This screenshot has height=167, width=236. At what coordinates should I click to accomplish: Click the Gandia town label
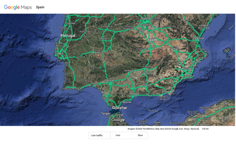pos(201,49)
